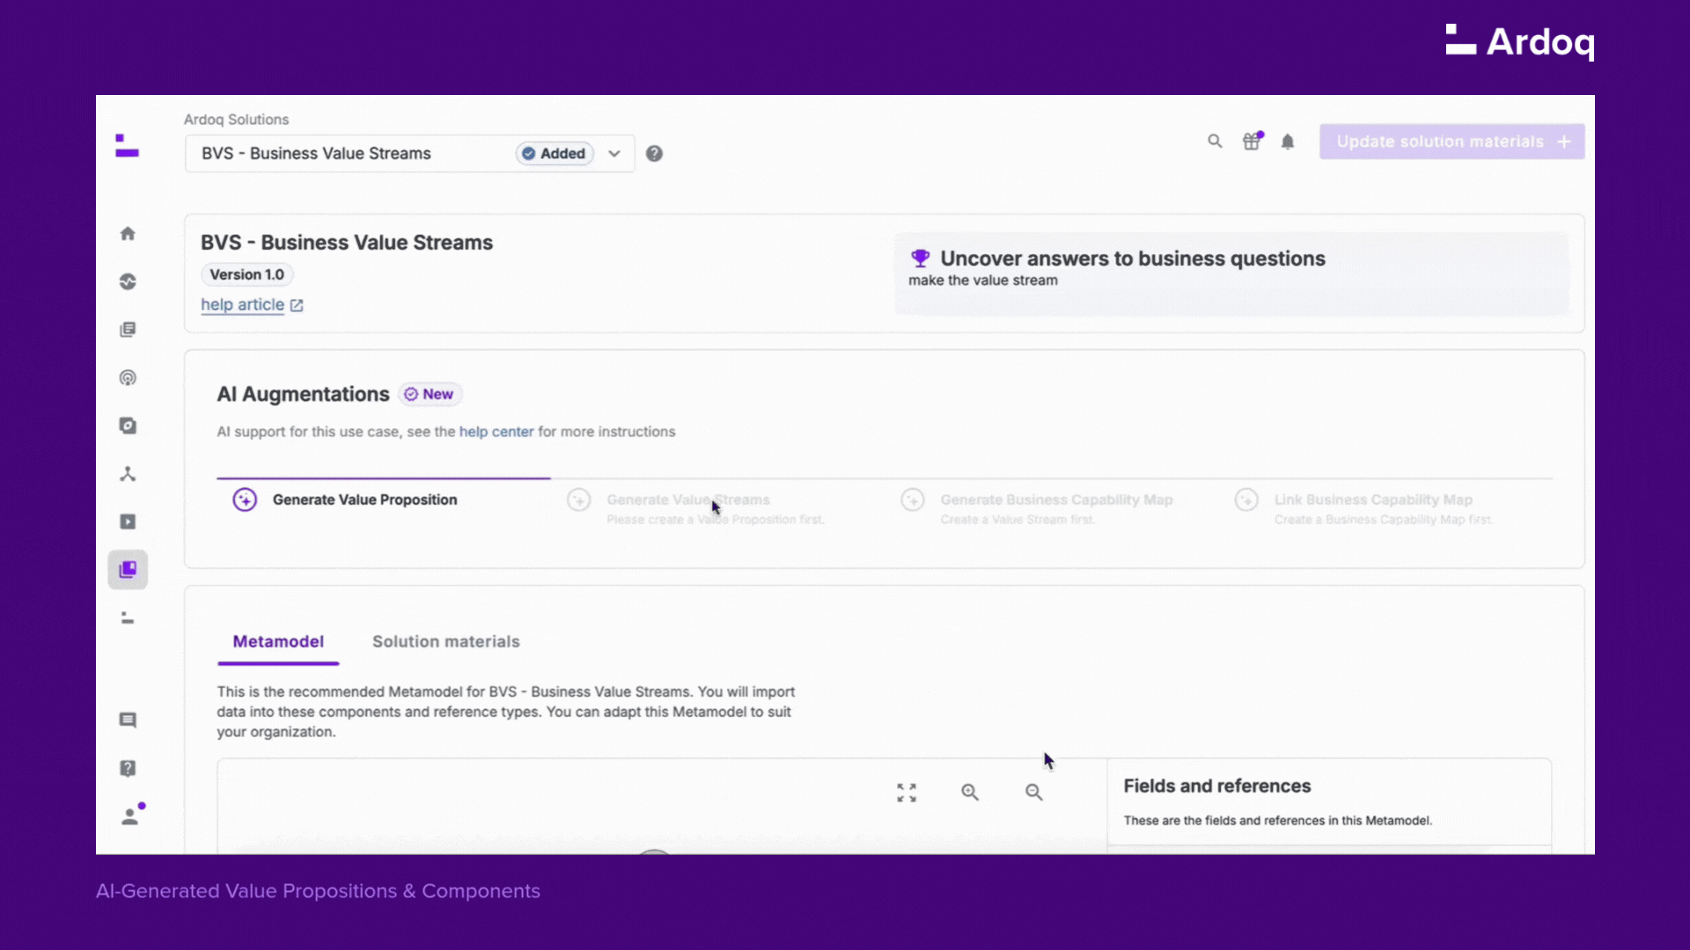This screenshot has width=1690, height=950.
Task: Click the zoom in magnifier on the metamodel
Action: pyautogui.click(x=970, y=793)
